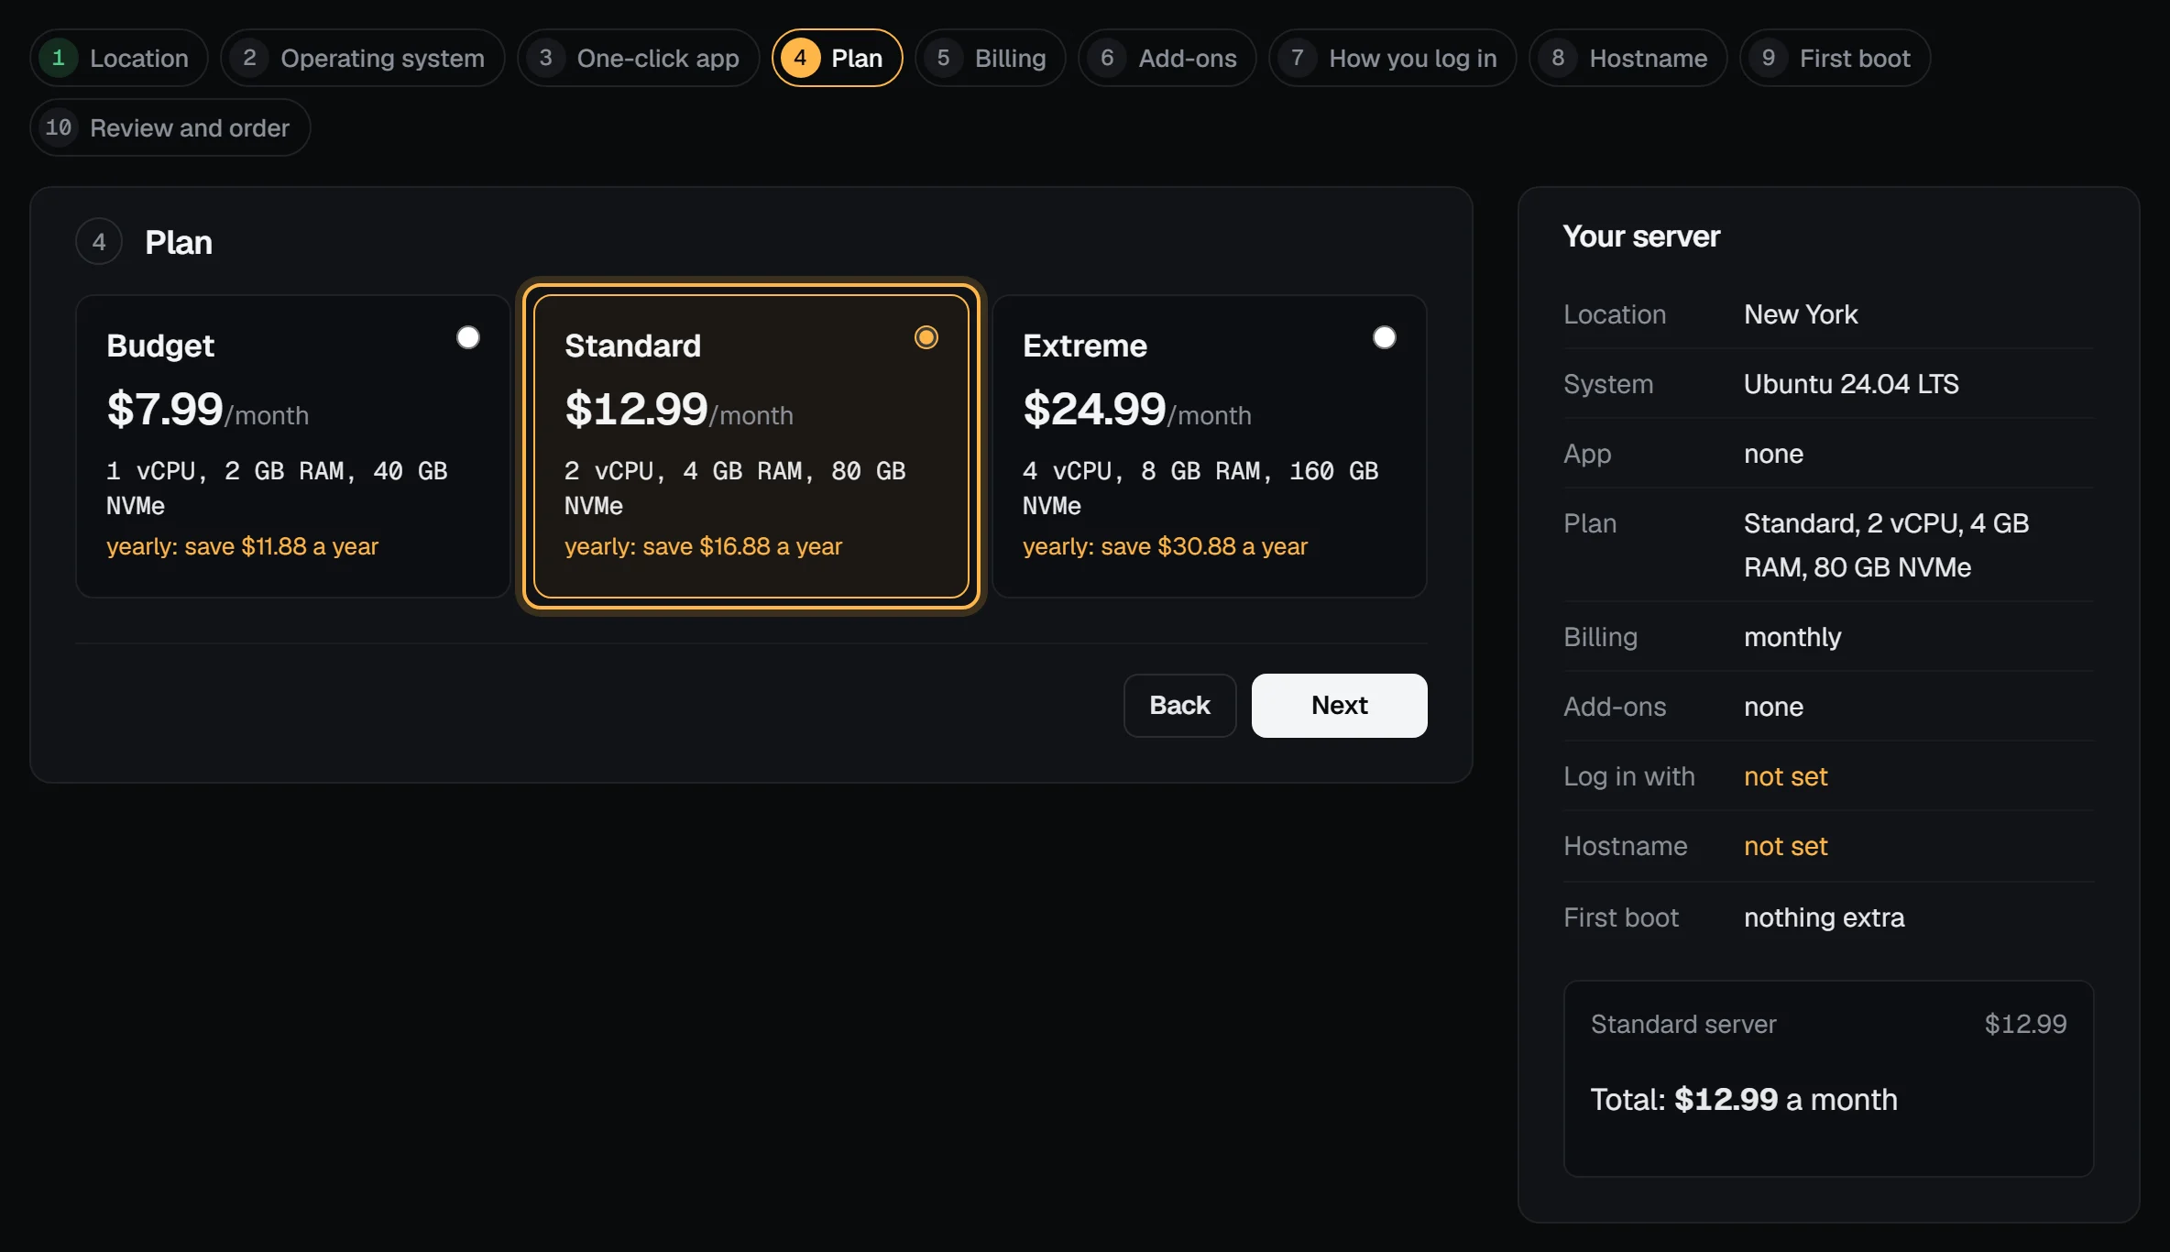Click the 'monthly' billing value
The height and width of the screenshot is (1252, 2170).
pos(1792,637)
